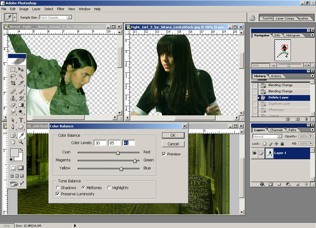Viewport: 316px width, 228px height.
Task: Create a new layer in the Layers palette
Action: point(297,184)
